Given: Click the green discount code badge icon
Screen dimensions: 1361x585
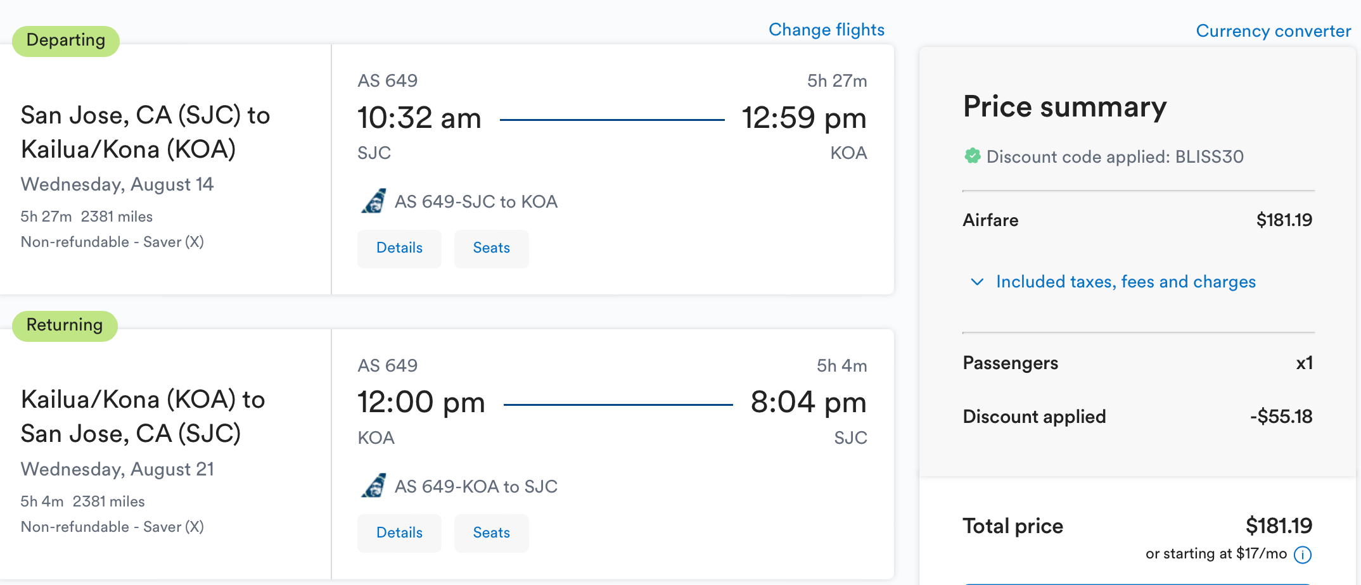Looking at the screenshot, I should pyautogui.click(x=972, y=156).
